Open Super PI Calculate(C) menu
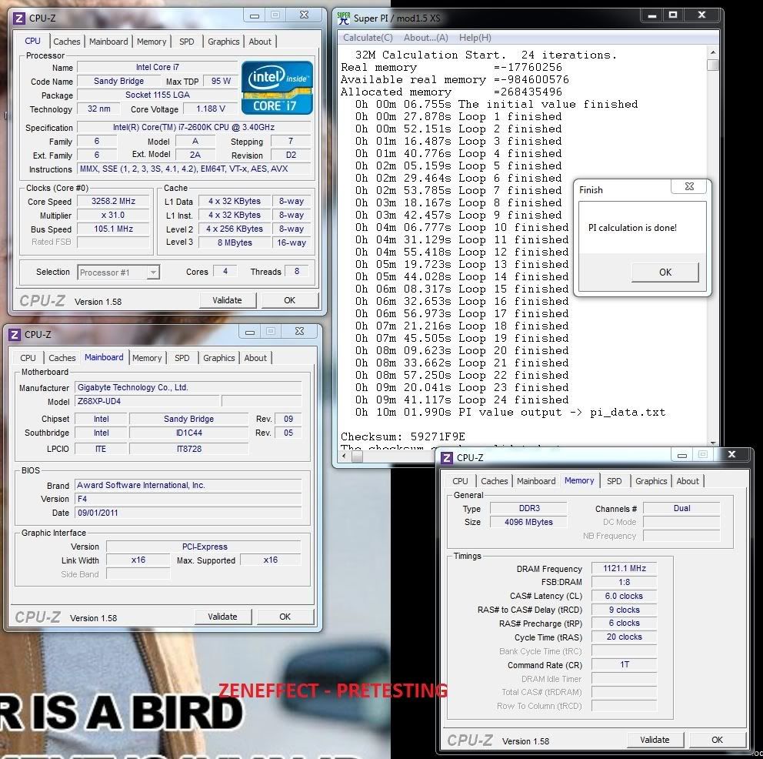The width and height of the screenshot is (763, 759). coord(368,38)
